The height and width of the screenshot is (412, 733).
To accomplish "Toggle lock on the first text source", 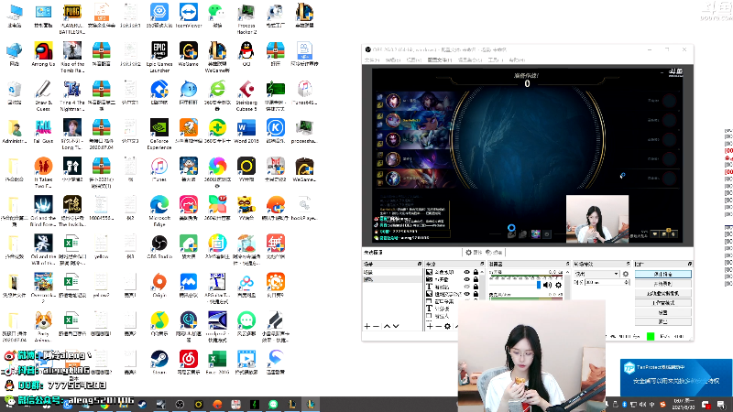I will click(x=476, y=287).
